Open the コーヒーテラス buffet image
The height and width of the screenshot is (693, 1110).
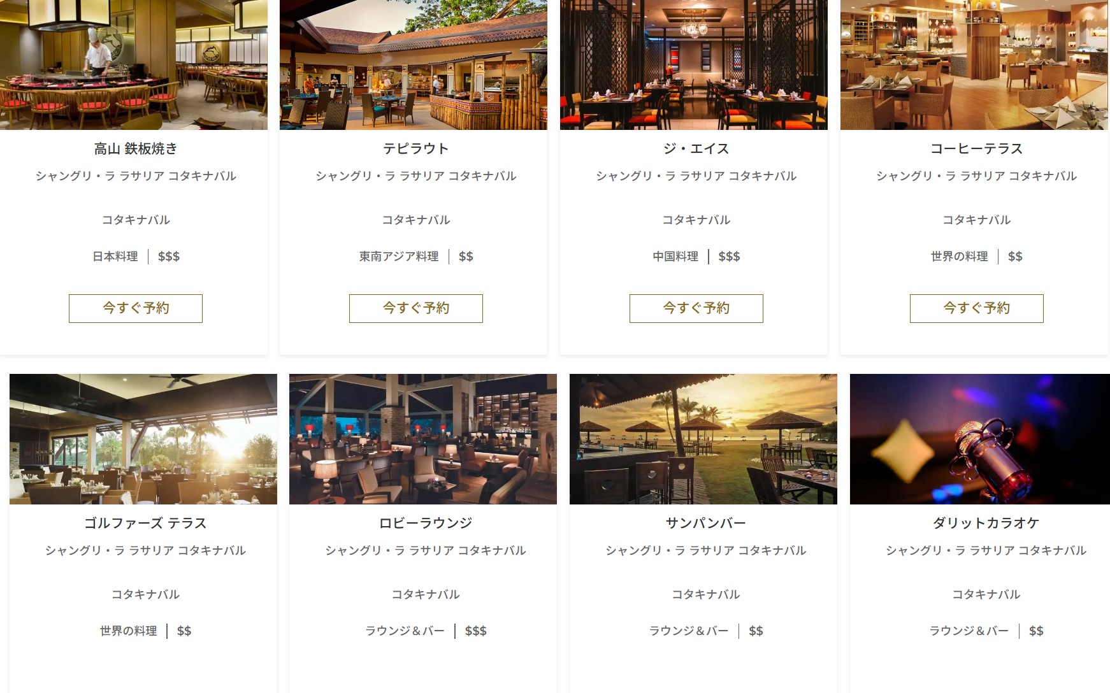click(974, 65)
